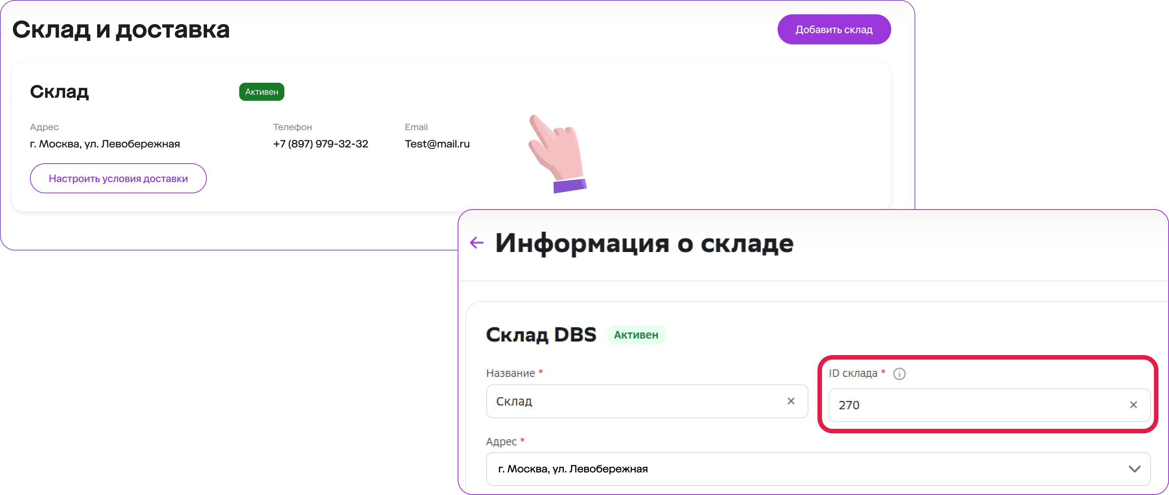Open the info icon next to ID склада
This screenshot has width=1169, height=495.
pos(899,374)
